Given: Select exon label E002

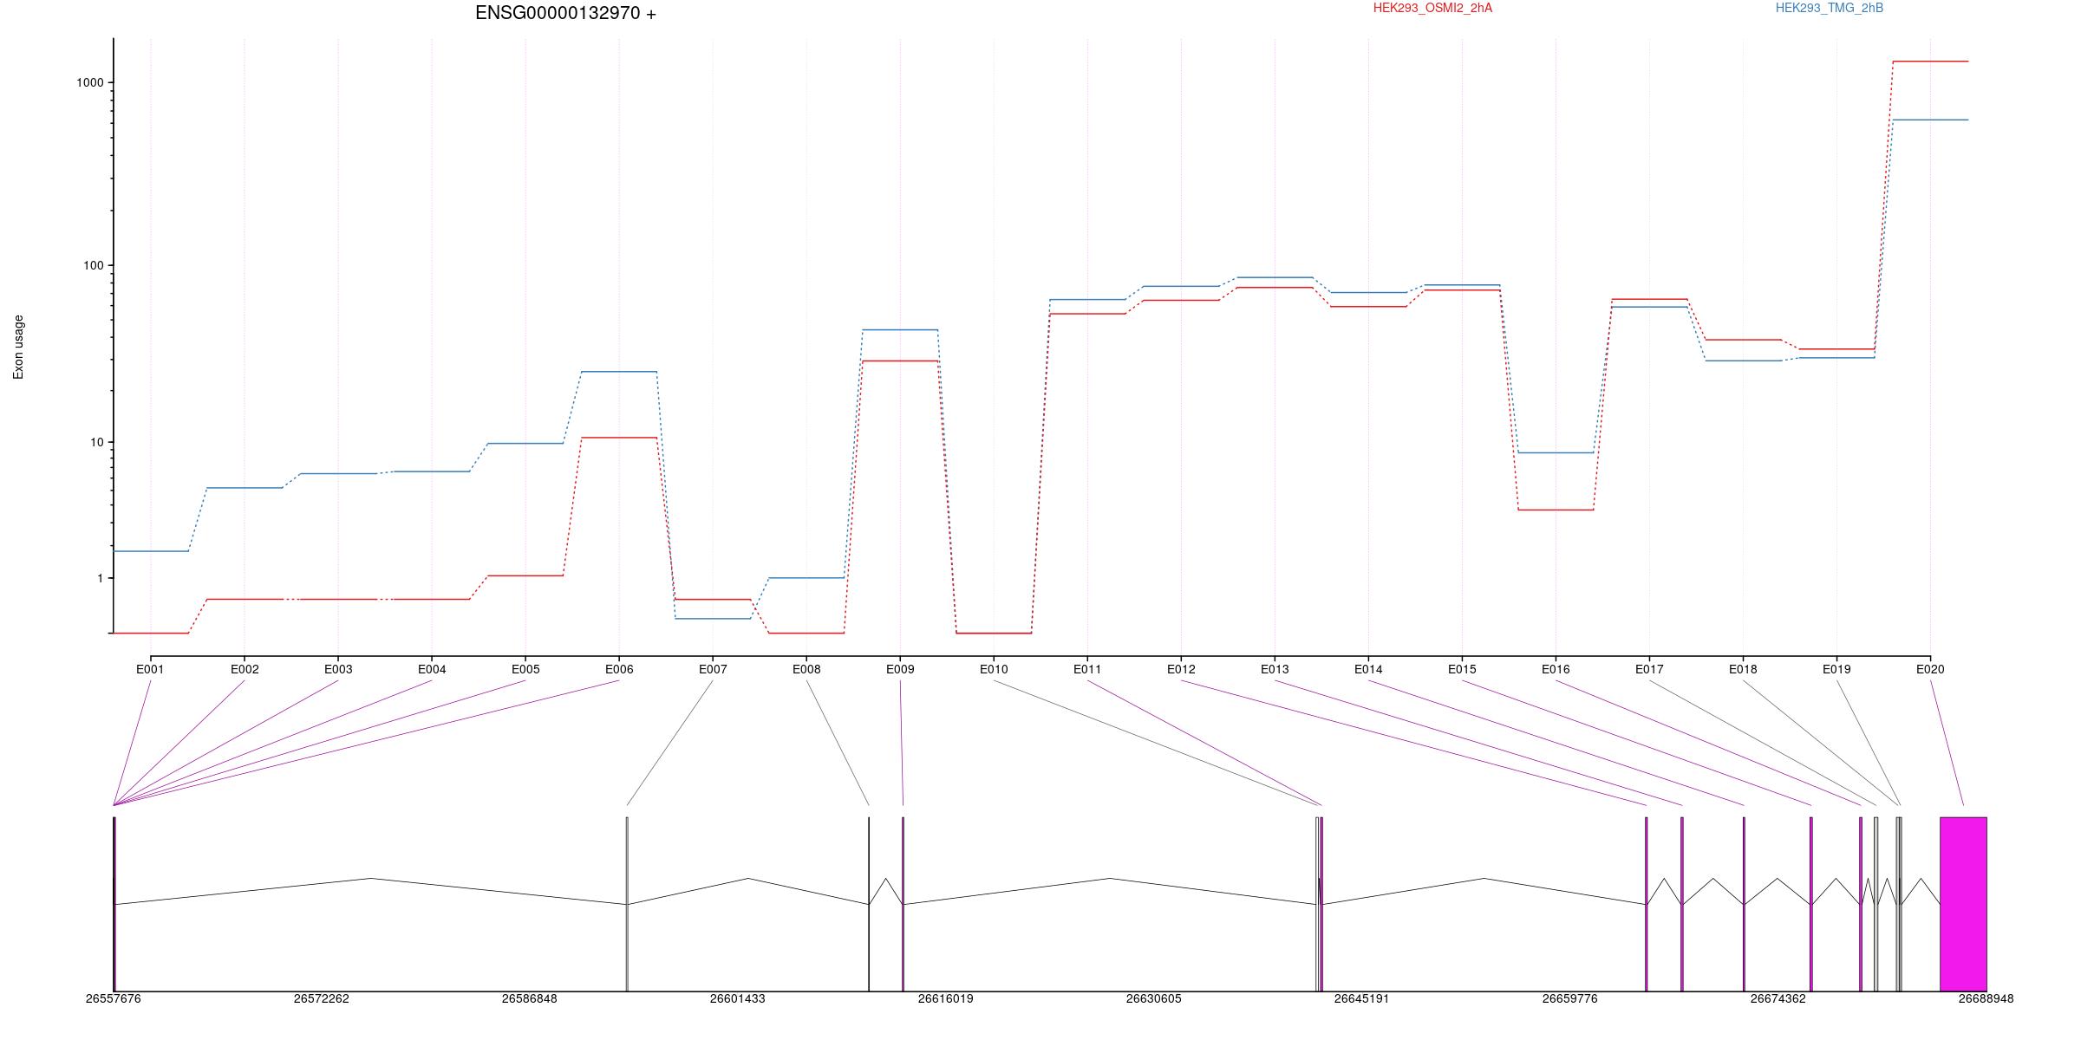Looking at the screenshot, I should coord(245,669).
